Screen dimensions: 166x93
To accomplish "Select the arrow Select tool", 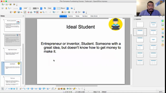I will [3, 89].
